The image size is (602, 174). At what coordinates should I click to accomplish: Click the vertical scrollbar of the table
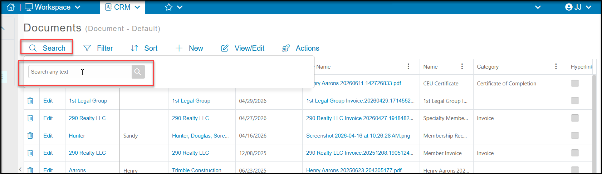[594, 121]
